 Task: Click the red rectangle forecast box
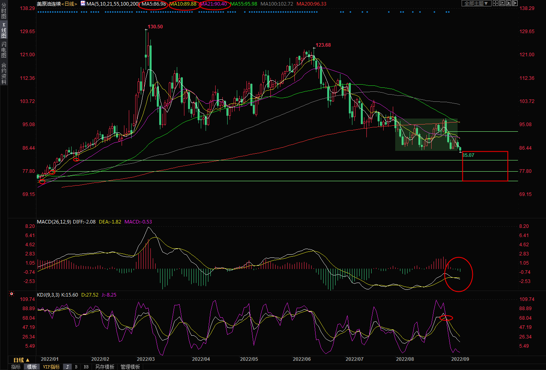[x=485, y=166]
